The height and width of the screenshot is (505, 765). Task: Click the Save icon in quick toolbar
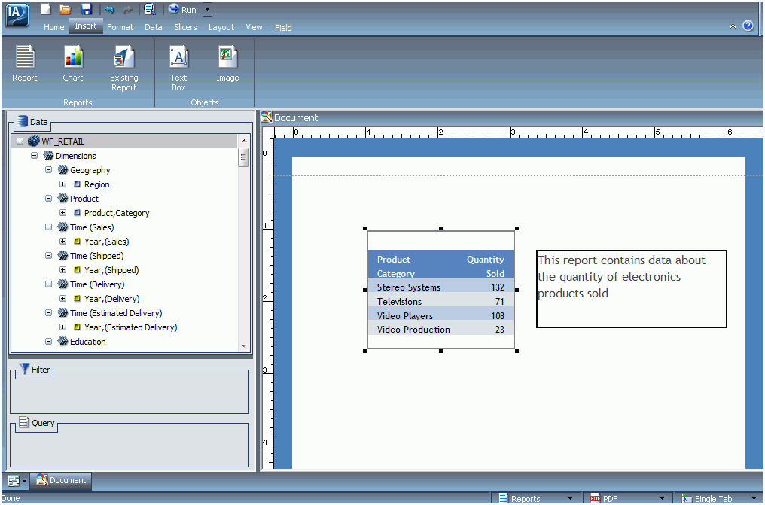click(87, 9)
